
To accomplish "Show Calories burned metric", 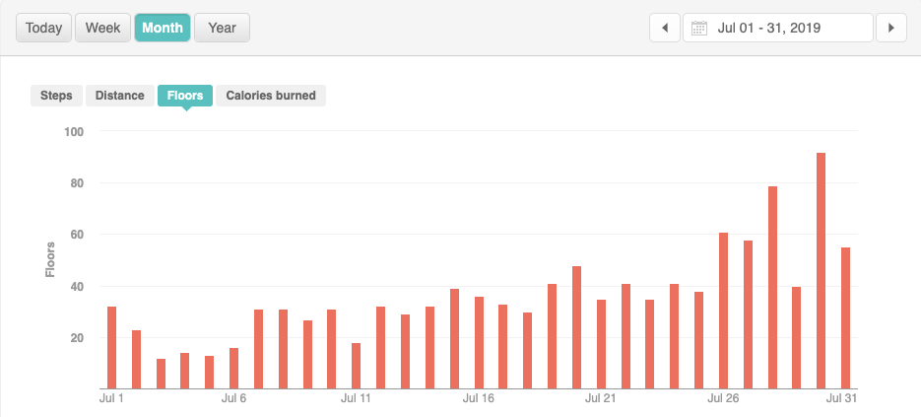I will coord(271,96).
